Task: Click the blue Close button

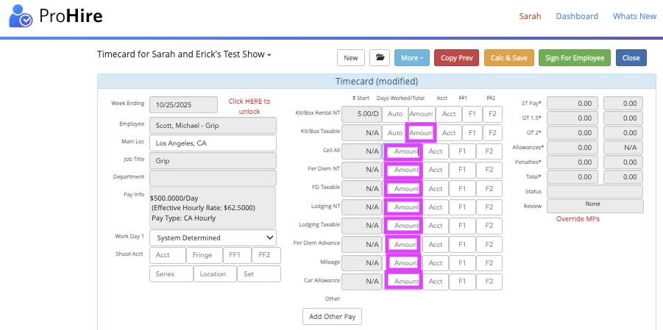Action: [631, 58]
